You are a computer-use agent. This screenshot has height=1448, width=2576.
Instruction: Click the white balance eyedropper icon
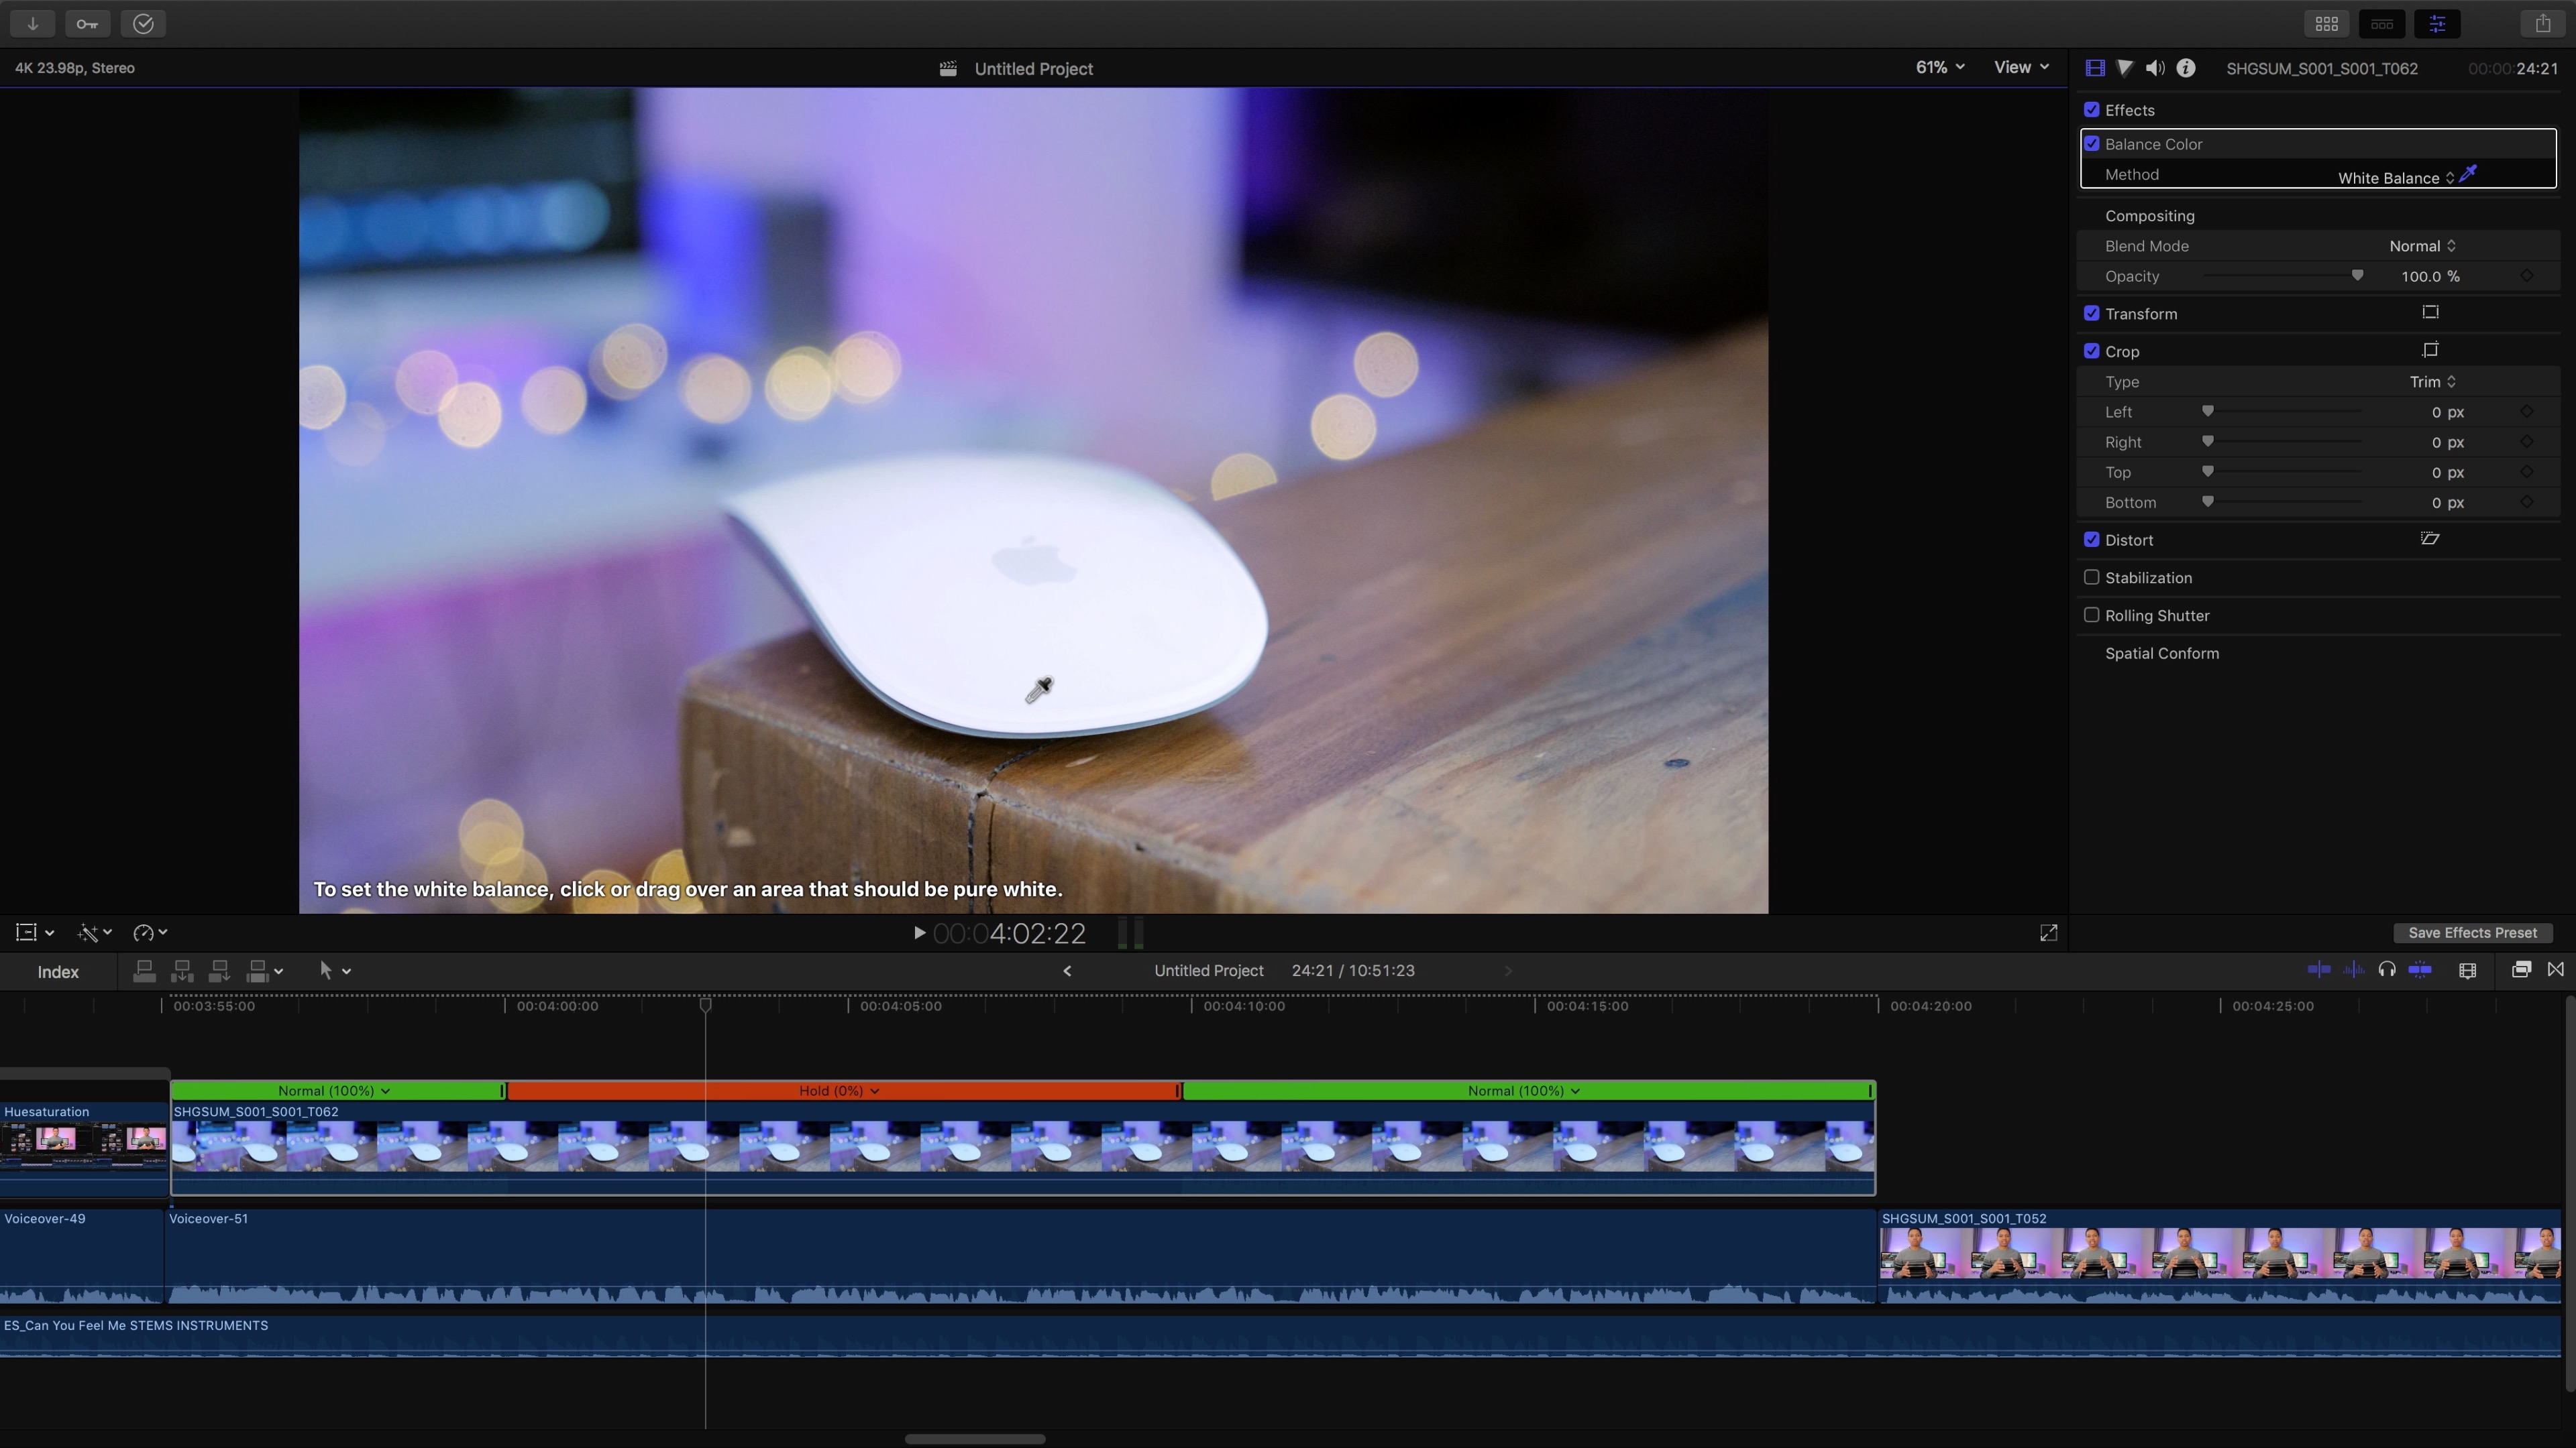click(x=2468, y=175)
